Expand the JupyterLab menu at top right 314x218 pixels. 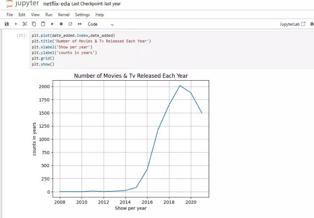coord(294,24)
